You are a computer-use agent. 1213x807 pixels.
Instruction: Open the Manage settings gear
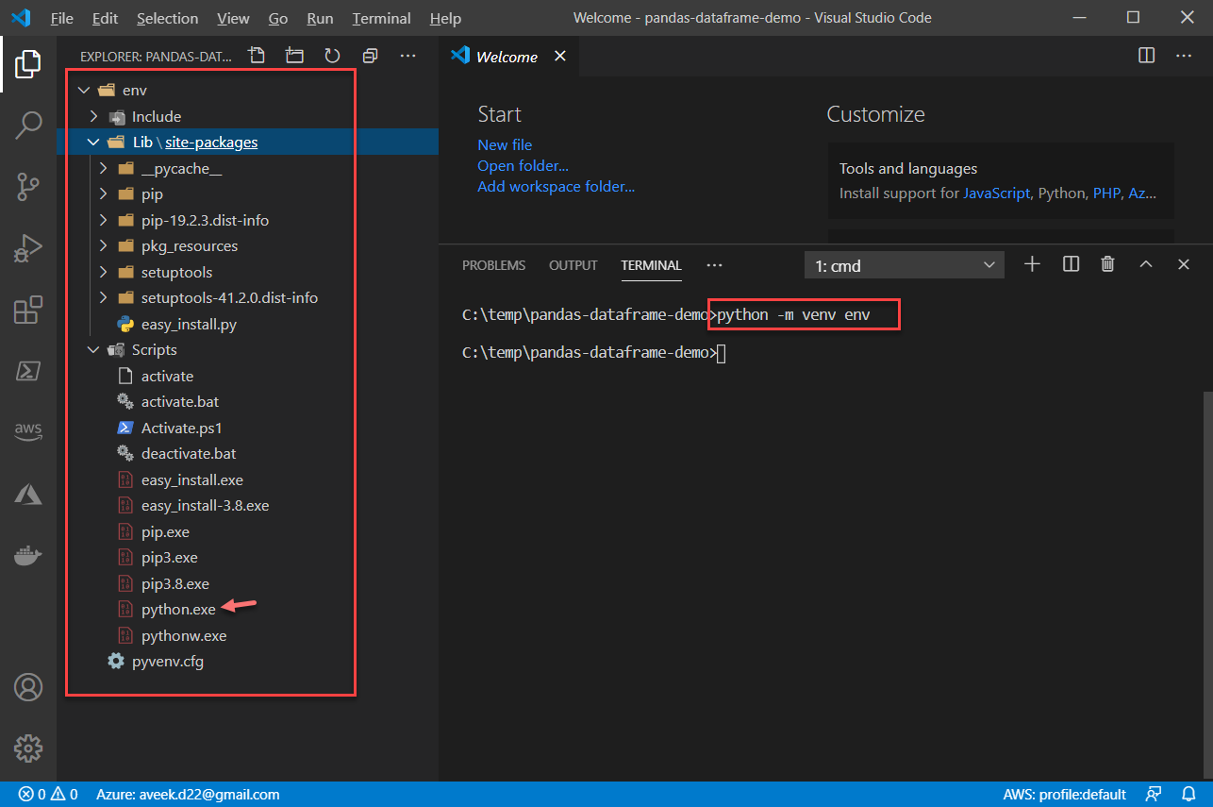pyautogui.click(x=28, y=748)
